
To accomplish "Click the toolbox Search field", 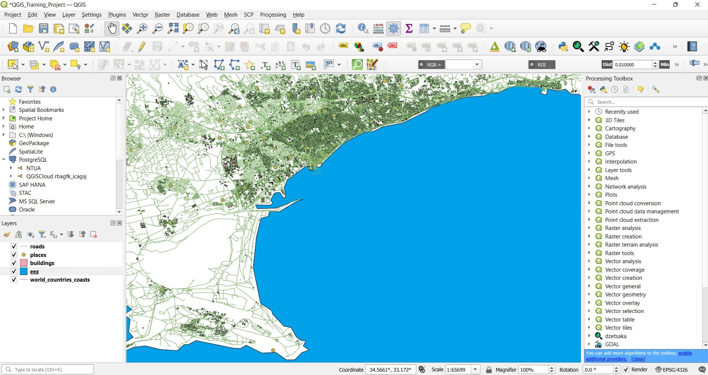I will point(646,102).
